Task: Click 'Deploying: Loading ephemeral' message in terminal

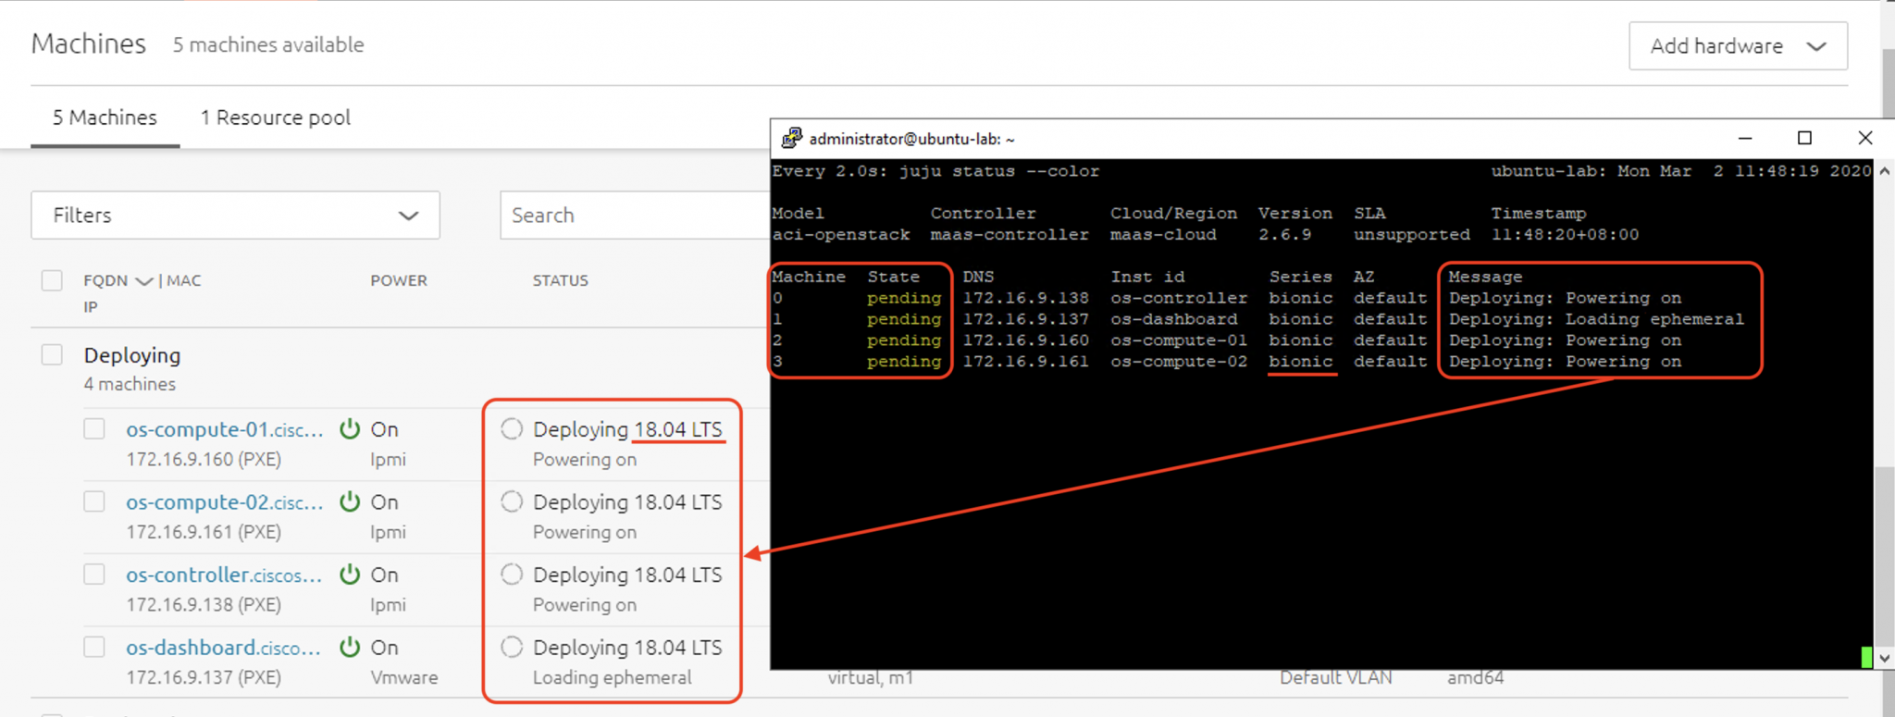Action: 1596,319
